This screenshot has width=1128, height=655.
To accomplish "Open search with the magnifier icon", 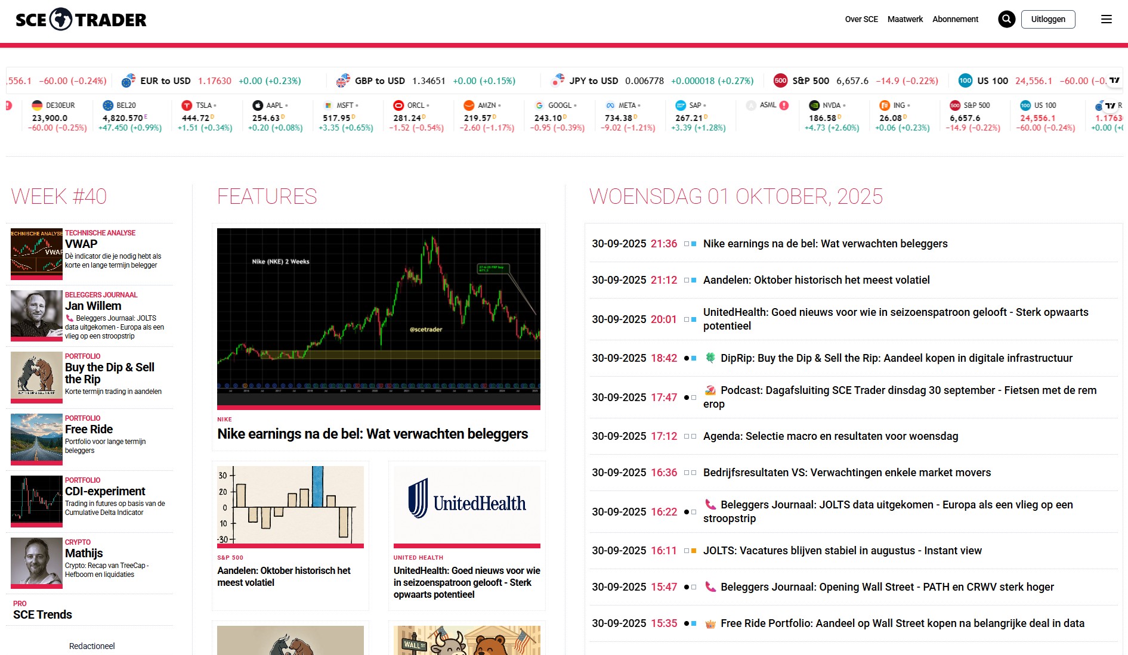I will click(1007, 19).
